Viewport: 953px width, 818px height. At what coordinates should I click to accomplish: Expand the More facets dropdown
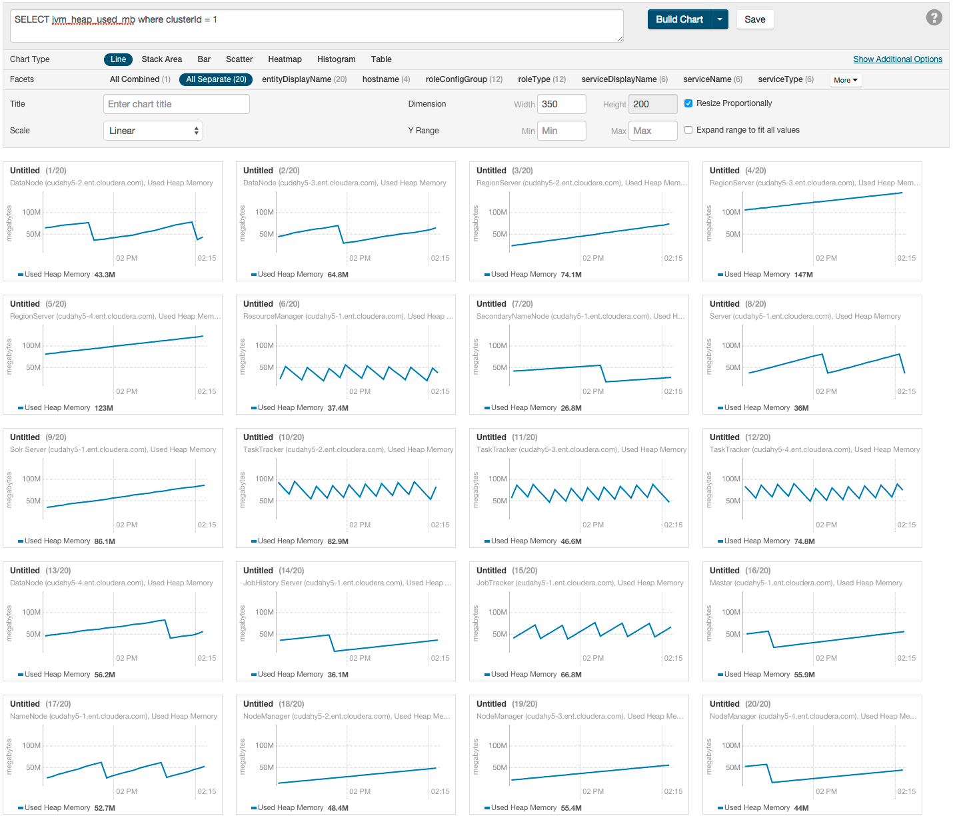pos(845,80)
